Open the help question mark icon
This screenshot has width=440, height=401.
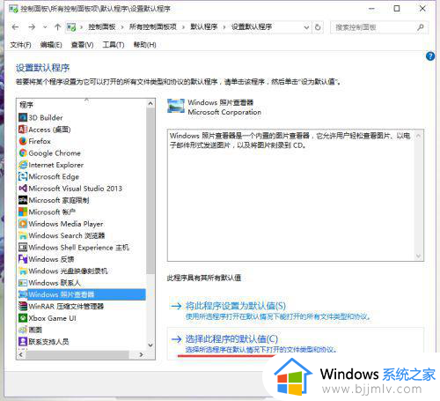click(x=430, y=56)
